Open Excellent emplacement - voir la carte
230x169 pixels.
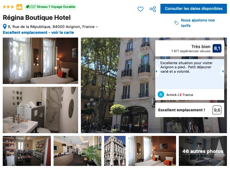[39, 32]
